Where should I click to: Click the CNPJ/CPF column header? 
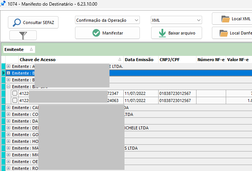tap(177, 60)
